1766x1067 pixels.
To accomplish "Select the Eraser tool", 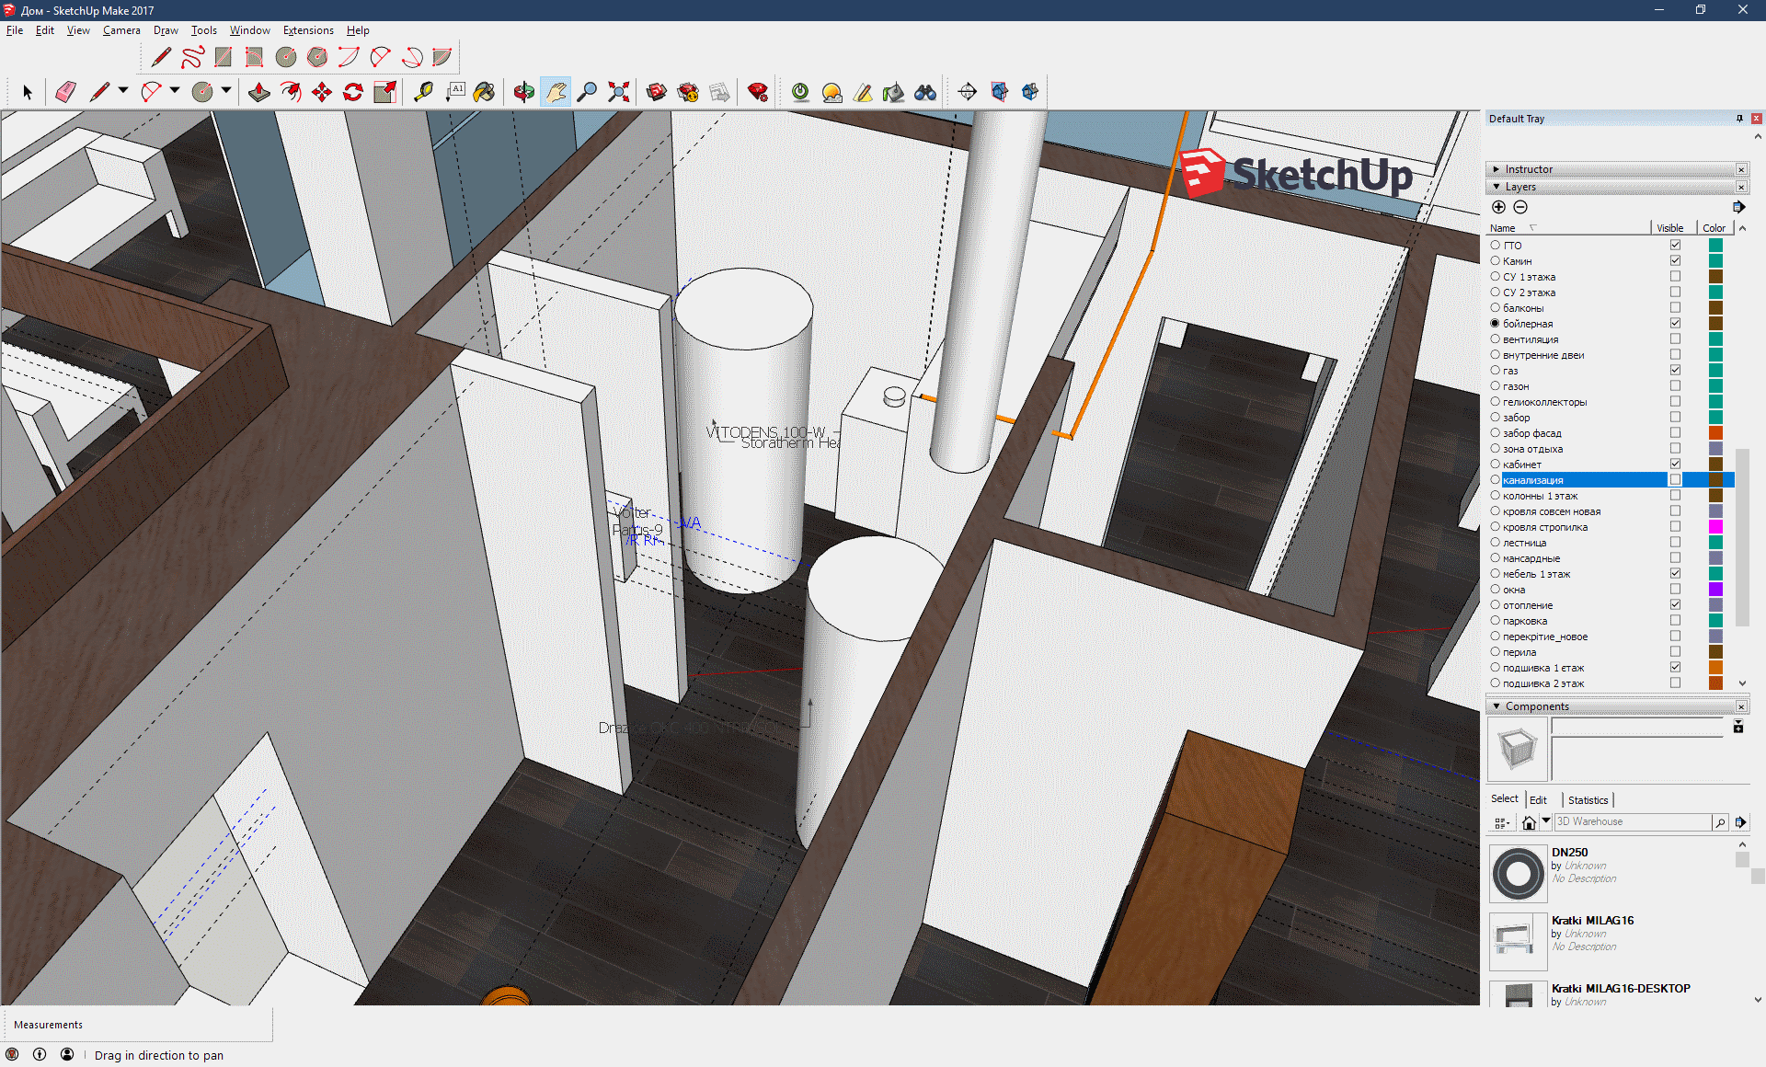I will 65,92.
